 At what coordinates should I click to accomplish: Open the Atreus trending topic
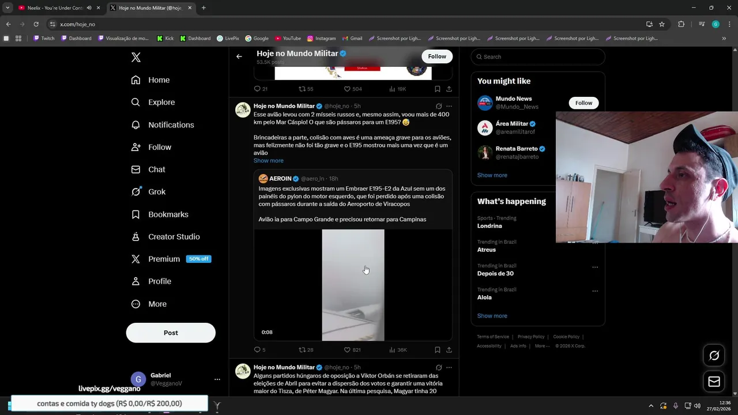[487, 250]
